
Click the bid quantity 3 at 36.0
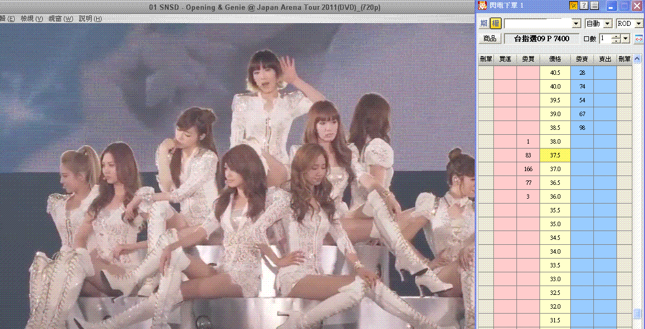pos(528,196)
